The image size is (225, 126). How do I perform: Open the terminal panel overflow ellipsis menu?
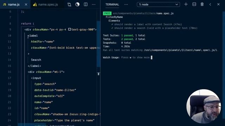pos(126,5)
